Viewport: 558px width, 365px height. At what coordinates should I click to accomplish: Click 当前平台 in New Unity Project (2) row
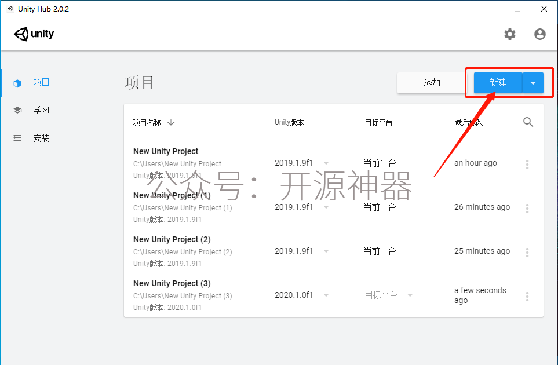[380, 251]
